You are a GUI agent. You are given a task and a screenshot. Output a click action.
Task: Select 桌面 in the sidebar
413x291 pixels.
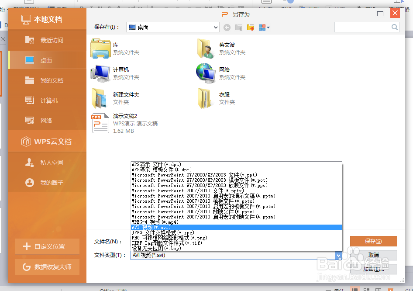47,60
